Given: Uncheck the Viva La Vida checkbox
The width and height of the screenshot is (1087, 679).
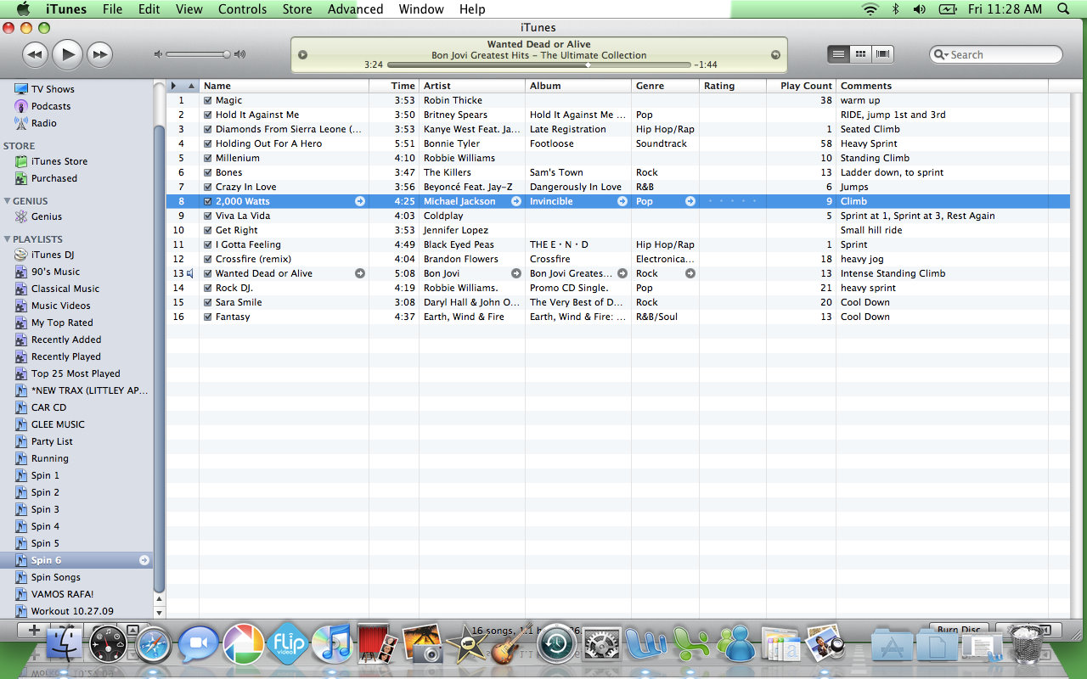Looking at the screenshot, I should pos(208,216).
